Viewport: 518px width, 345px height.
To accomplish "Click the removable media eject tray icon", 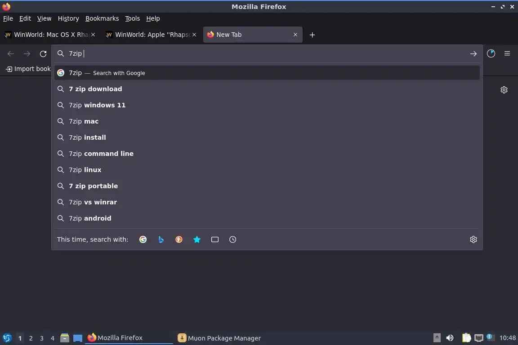I will click(x=437, y=338).
